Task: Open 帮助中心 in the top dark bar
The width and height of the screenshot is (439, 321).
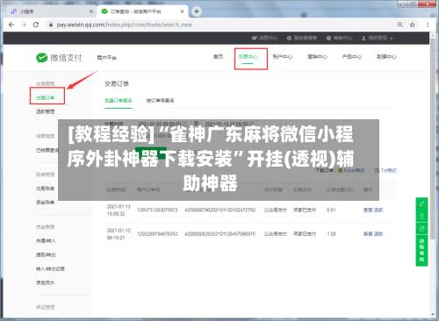Action: (339, 38)
